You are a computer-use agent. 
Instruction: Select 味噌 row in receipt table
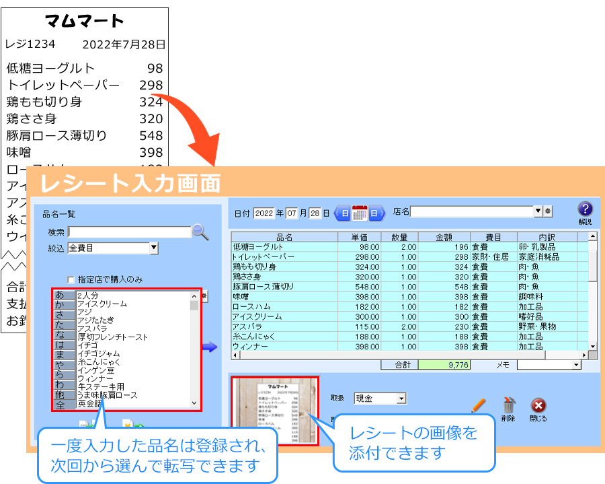click(x=409, y=297)
